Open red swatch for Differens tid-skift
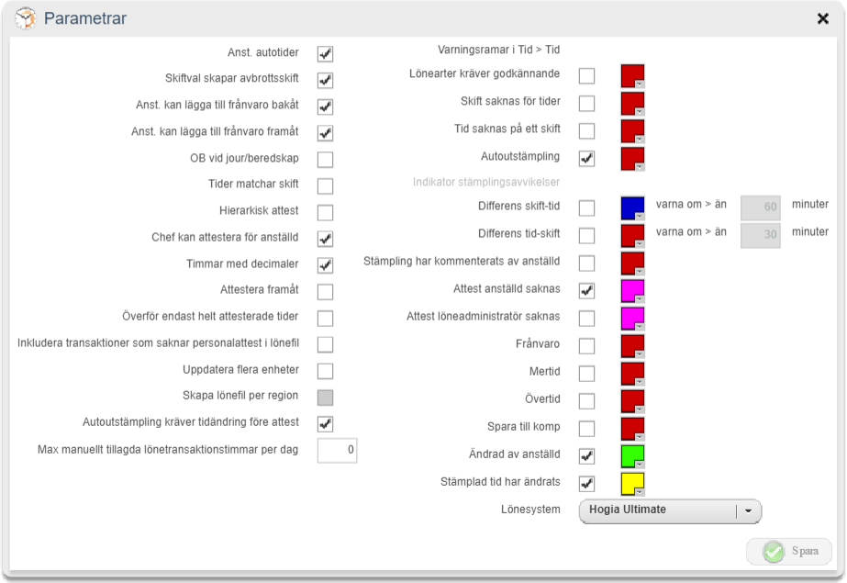This screenshot has height=583, width=847. tap(632, 236)
